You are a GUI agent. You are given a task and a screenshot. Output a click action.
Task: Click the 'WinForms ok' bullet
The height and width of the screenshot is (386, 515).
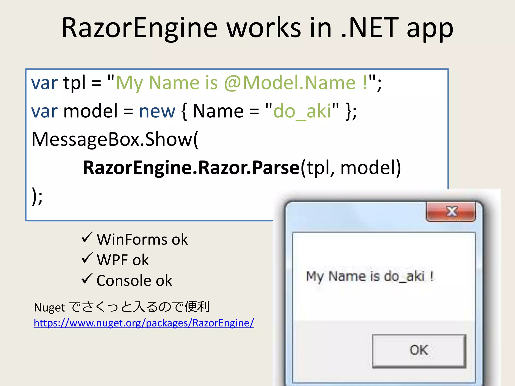[135, 239]
